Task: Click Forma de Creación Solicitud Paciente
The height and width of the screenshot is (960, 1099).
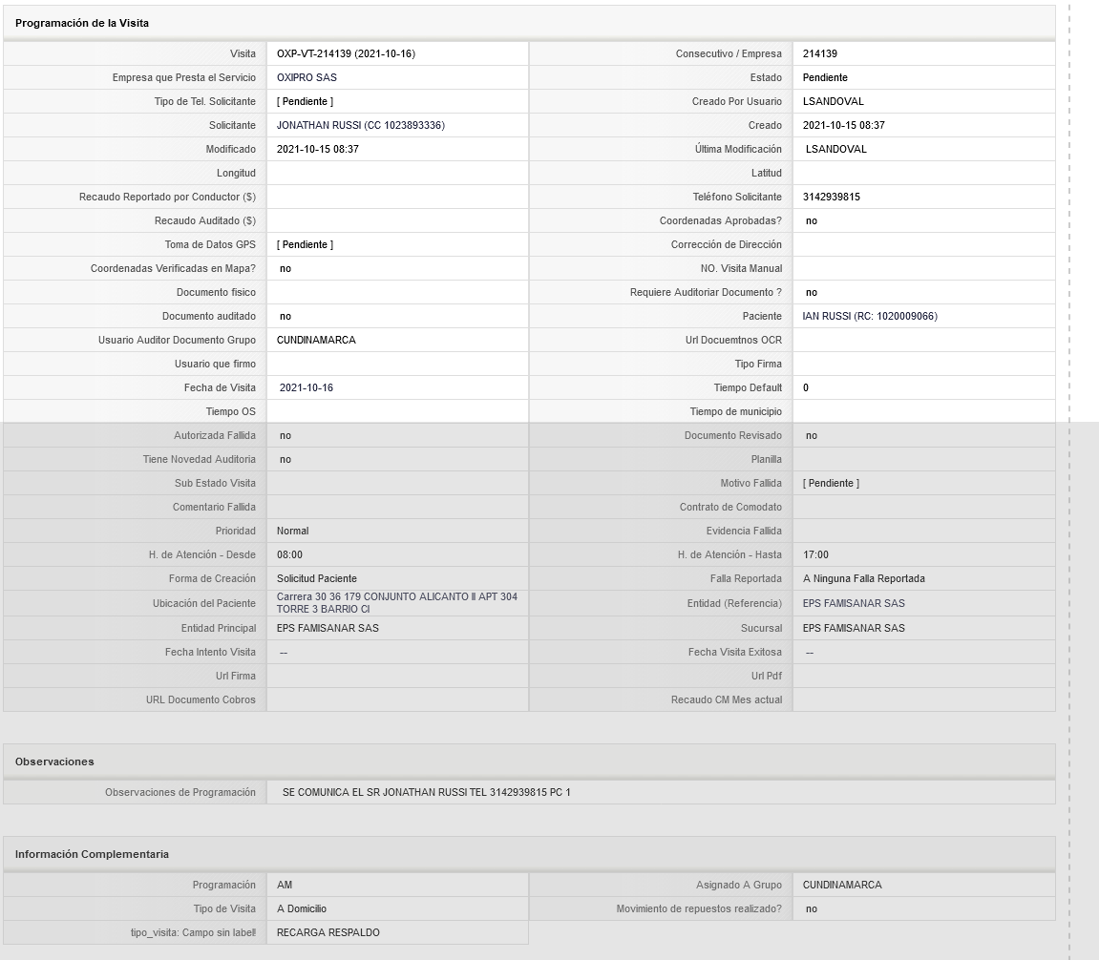Action: (317, 579)
